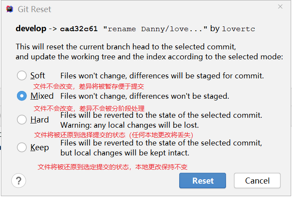Click the "Mixed" option label text
The height and width of the screenshot is (197, 292).
tap(42, 96)
